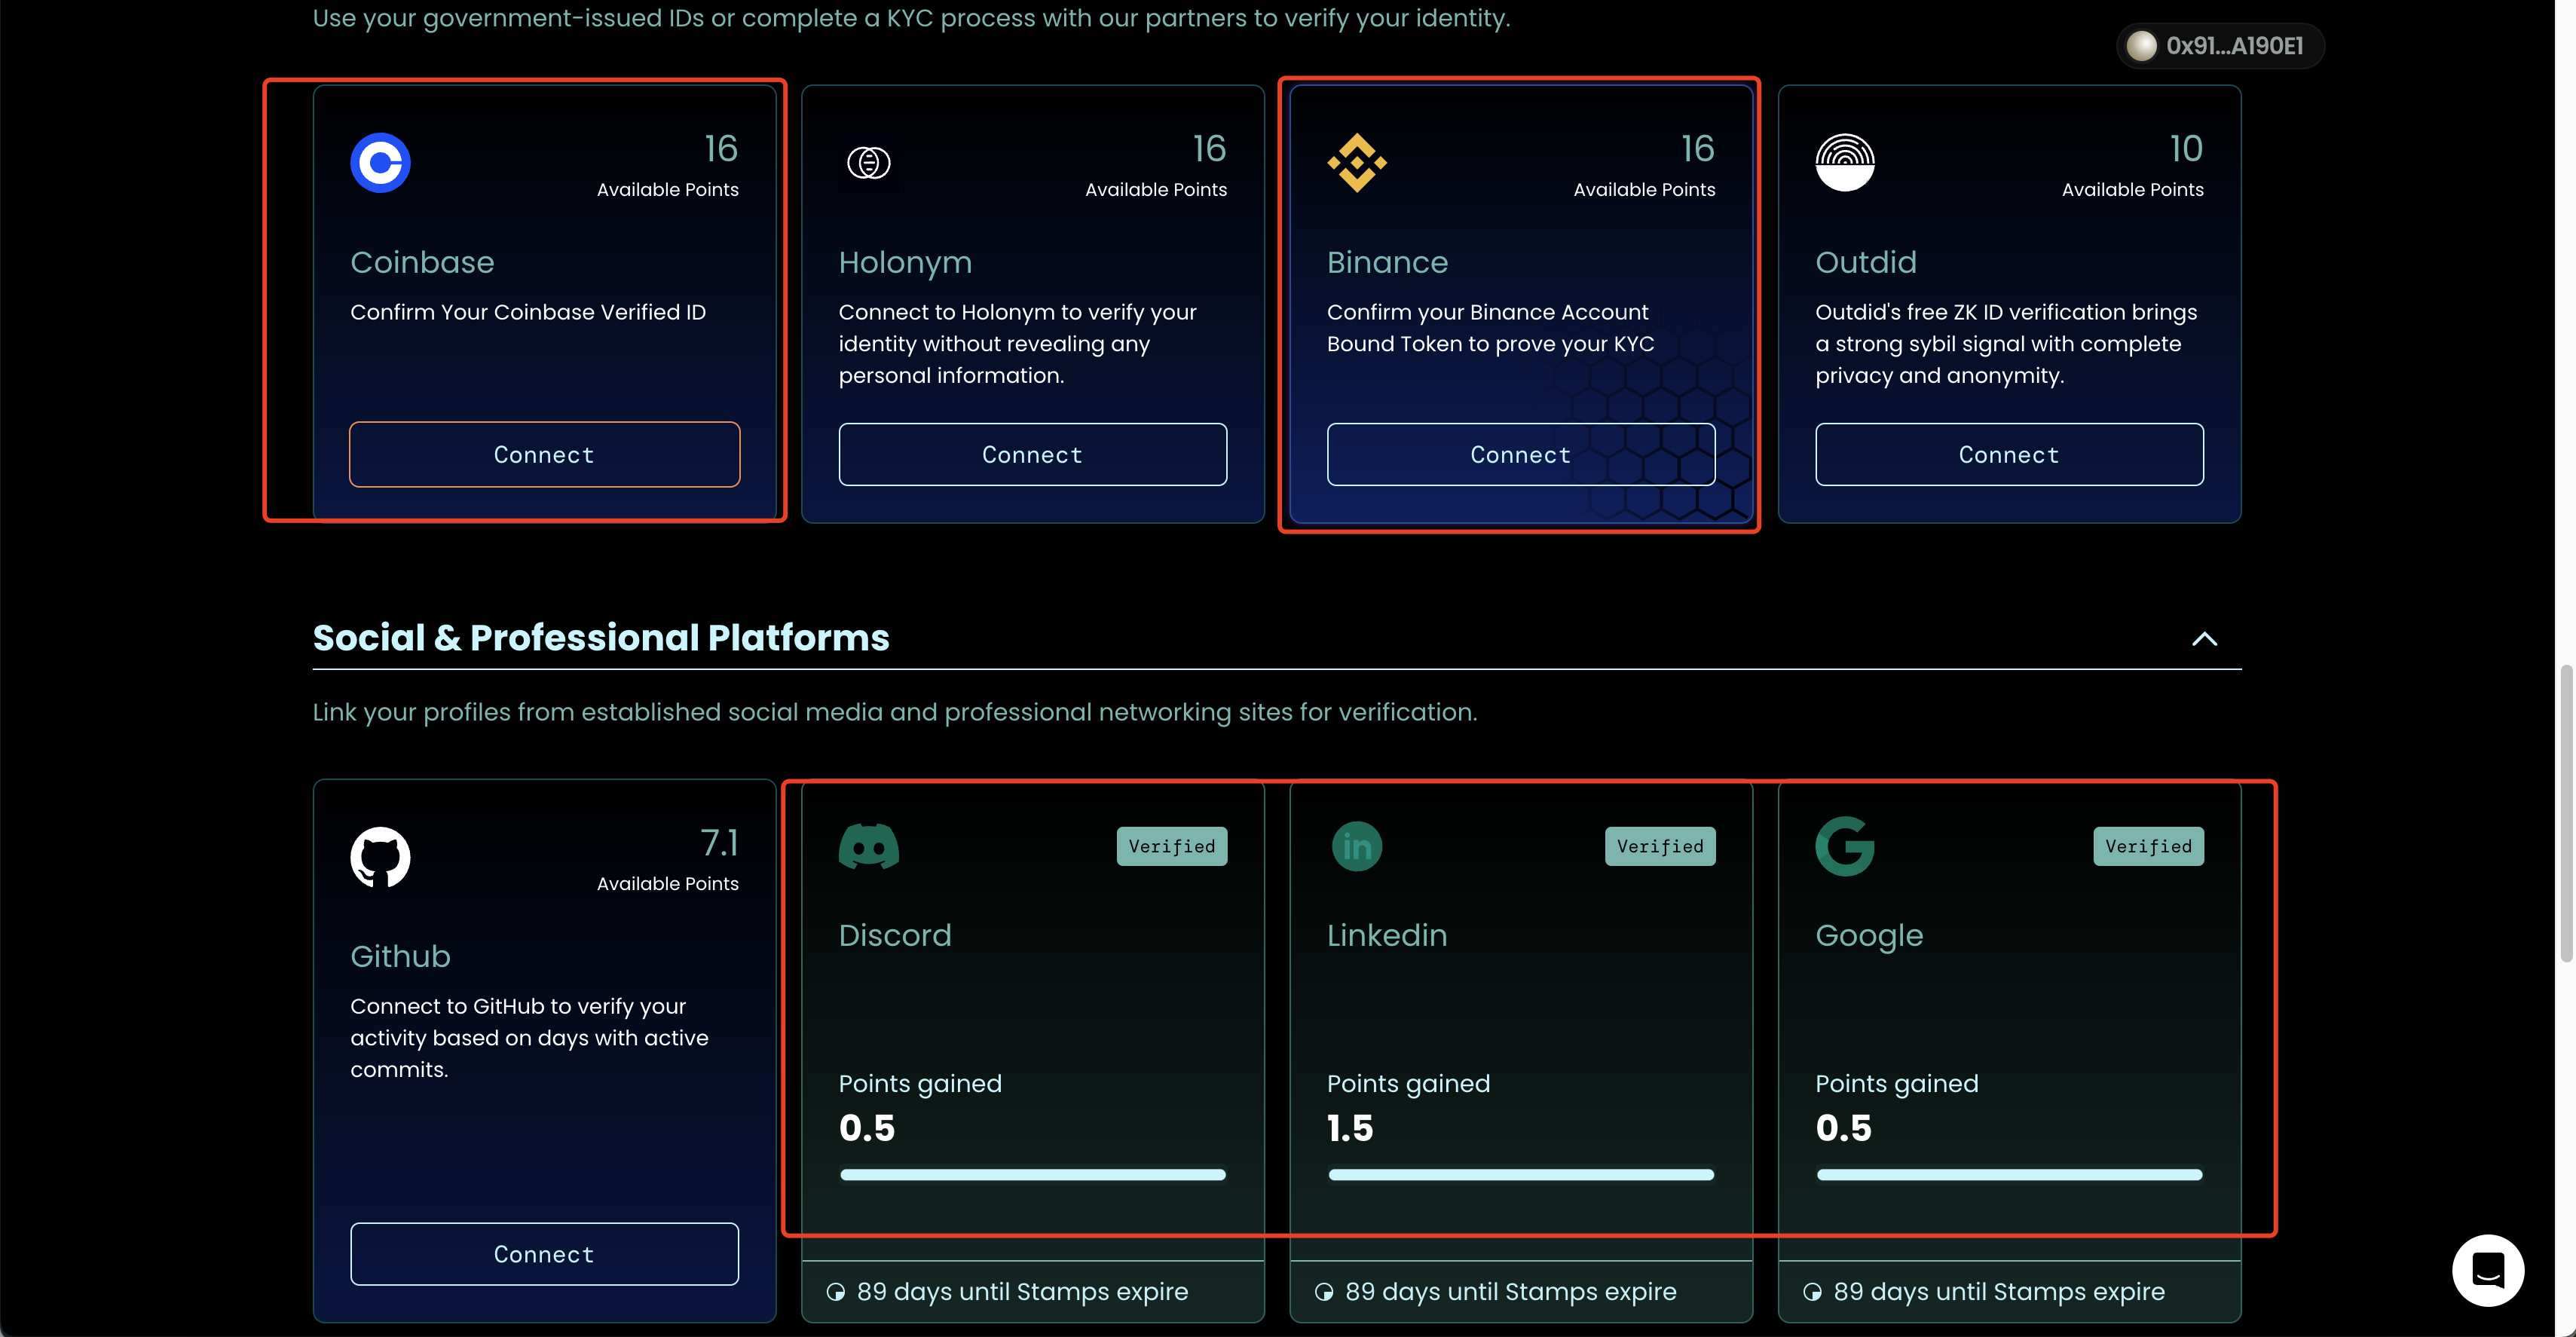Click the 16 points number on Coinbase card
Screen dimensions: 2576x1337
pos(720,149)
